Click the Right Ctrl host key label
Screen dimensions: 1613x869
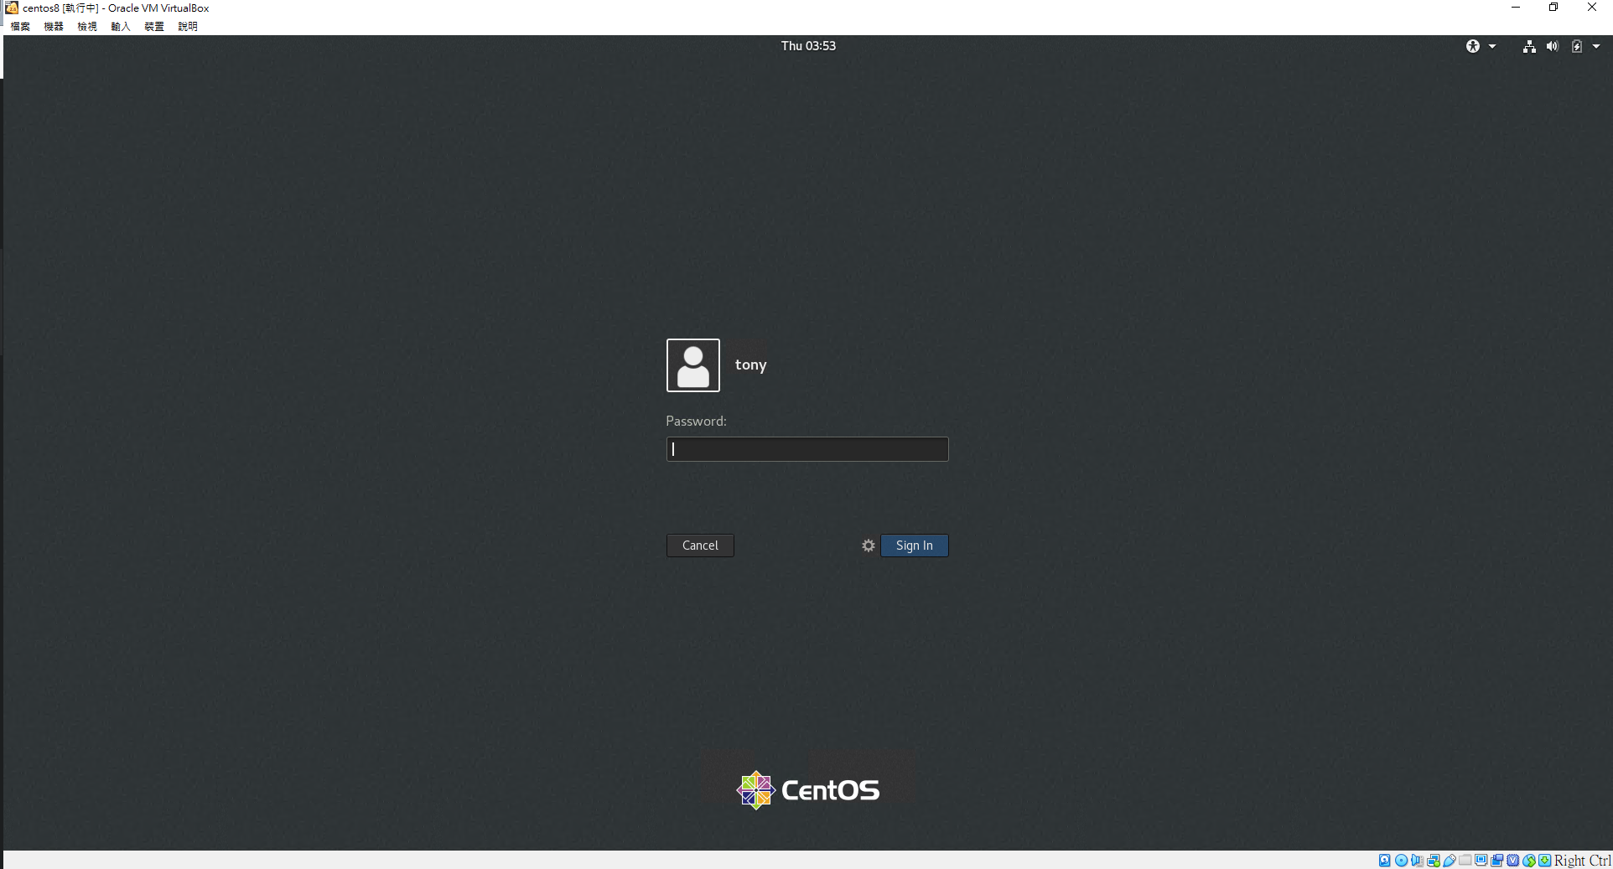(x=1583, y=861)
